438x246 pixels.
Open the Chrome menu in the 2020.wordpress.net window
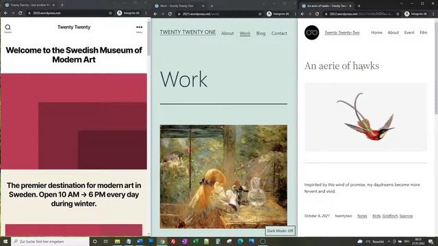[146, 13]
